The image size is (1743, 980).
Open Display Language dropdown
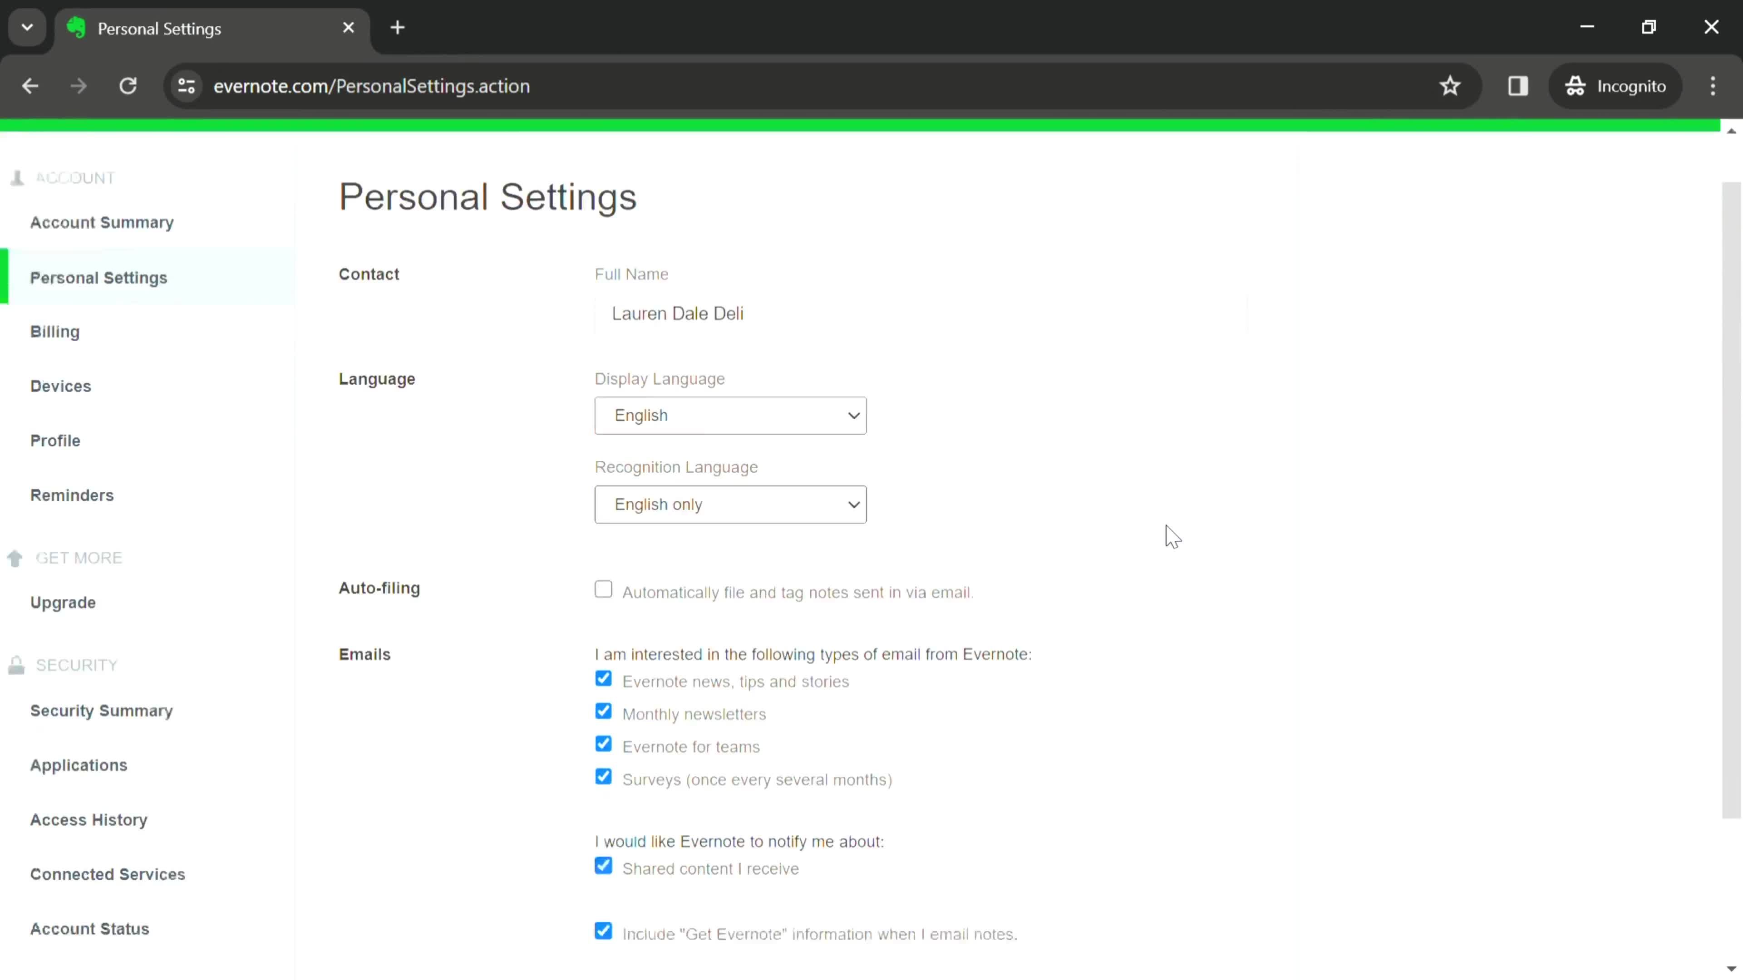(731, 415)
